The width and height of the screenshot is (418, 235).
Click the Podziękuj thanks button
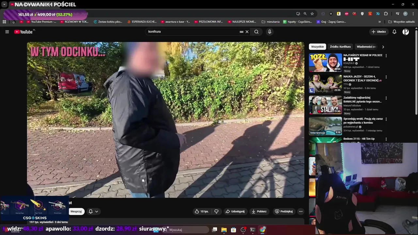284,211
